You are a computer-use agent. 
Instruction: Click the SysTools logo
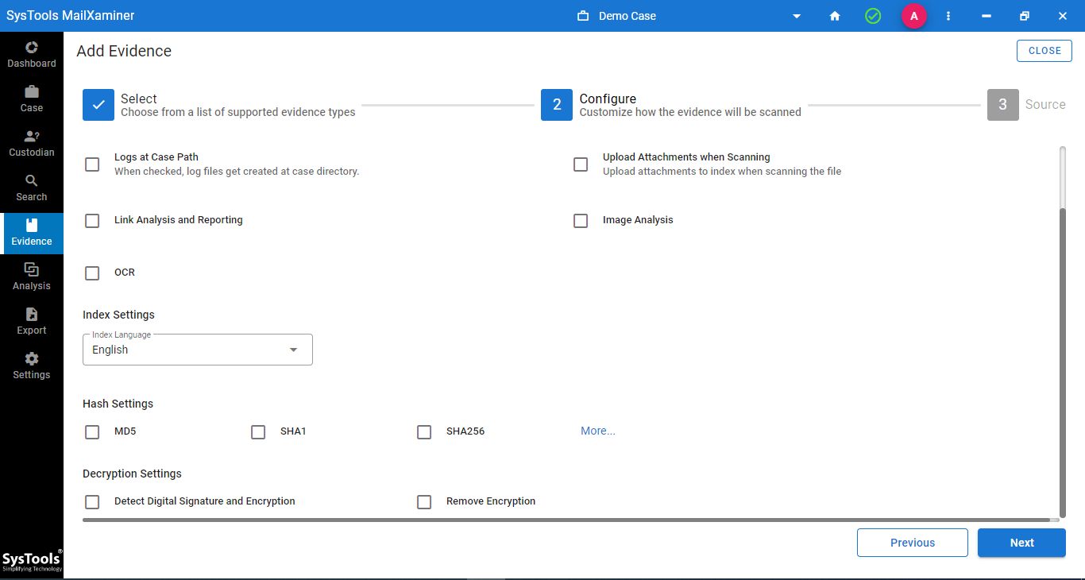pyautogui.click(x=32, y=559)
